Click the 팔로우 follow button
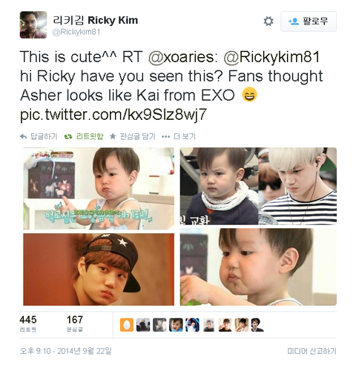 (309, 21)
